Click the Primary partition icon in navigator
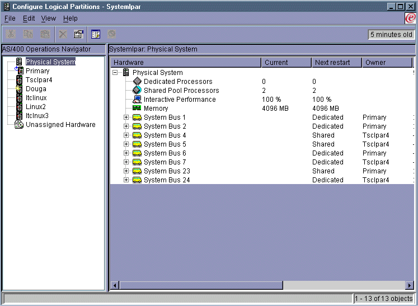Image resolution: width=418 pixels, height=306 pixels. point(19,70)
